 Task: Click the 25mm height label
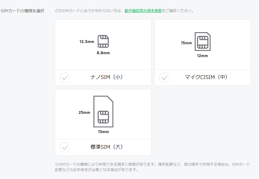(84, 113)
